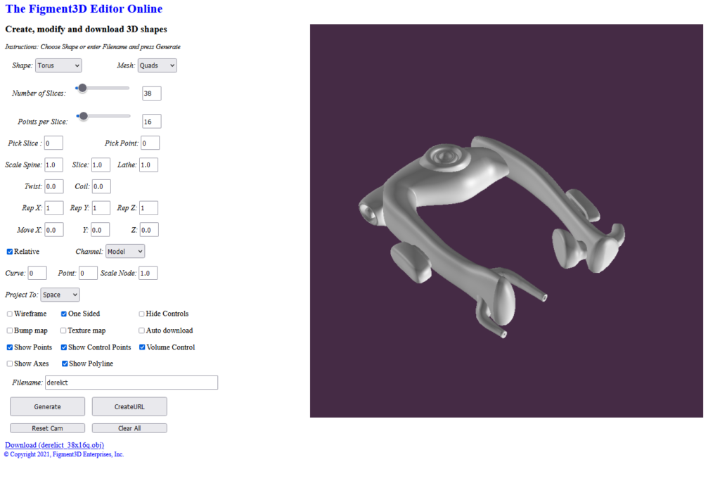
Task: Click the Number of Slices slider handle
Action: click(82, 88)
